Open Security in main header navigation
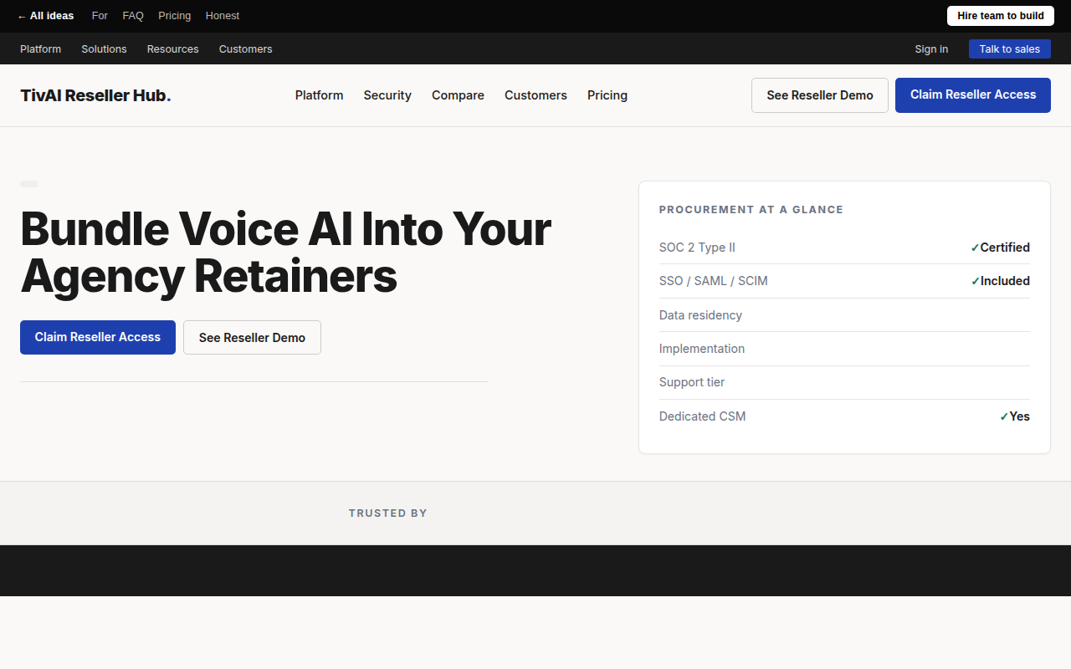 (387, 95)
